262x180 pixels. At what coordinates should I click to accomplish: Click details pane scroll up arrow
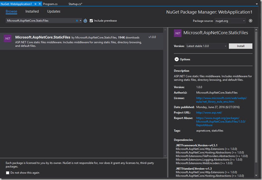click(256, 30)
